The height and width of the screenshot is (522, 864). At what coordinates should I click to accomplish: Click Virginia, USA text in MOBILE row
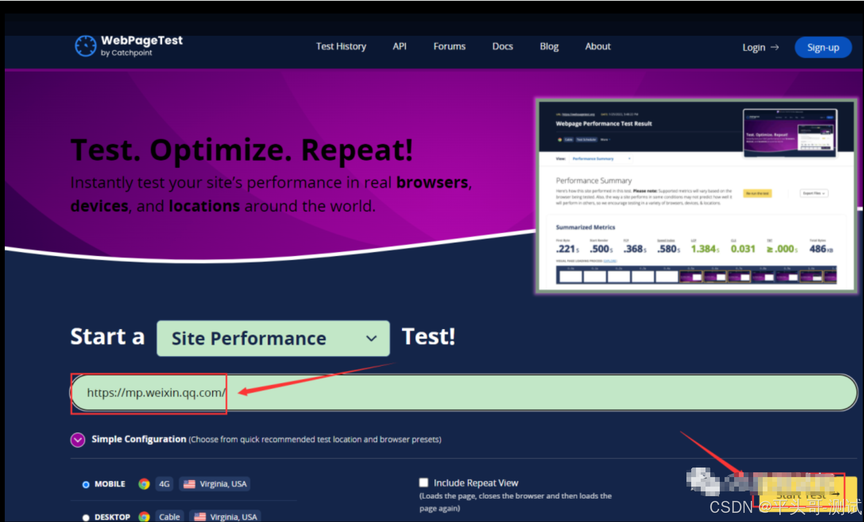(223, 484)
